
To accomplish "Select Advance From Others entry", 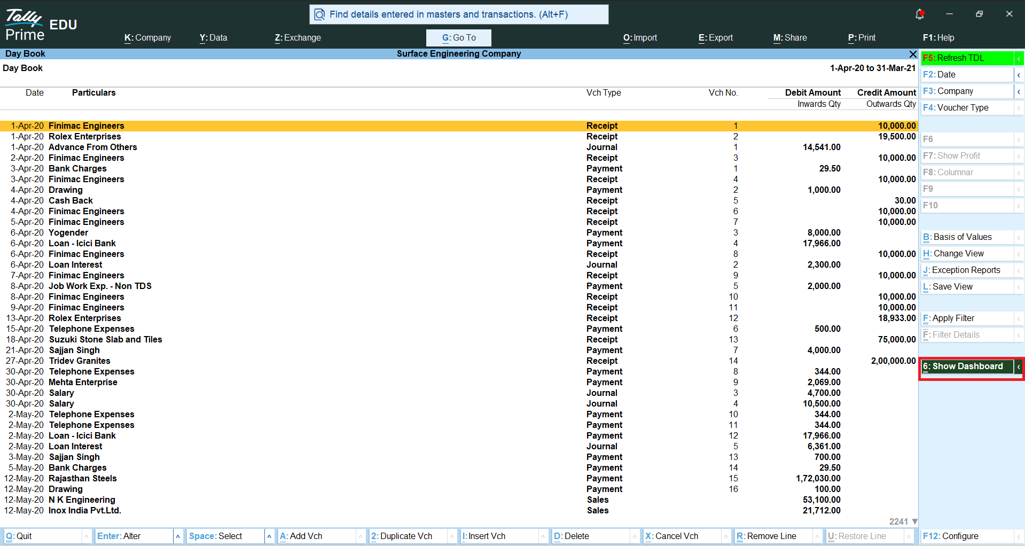I will pos(459,147).
